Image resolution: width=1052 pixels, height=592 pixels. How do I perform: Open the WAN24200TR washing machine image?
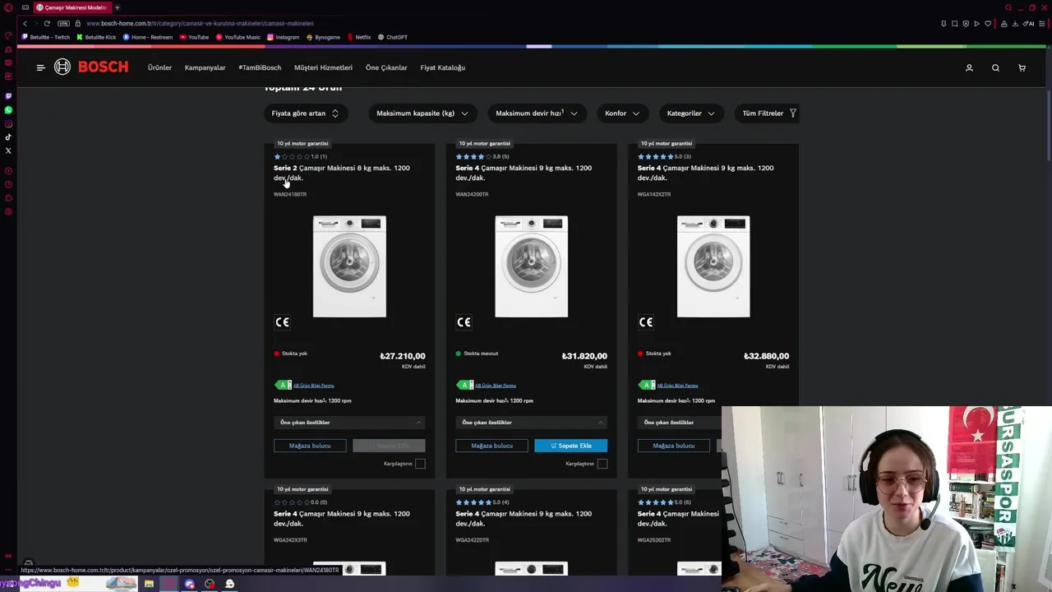(531, 266)
